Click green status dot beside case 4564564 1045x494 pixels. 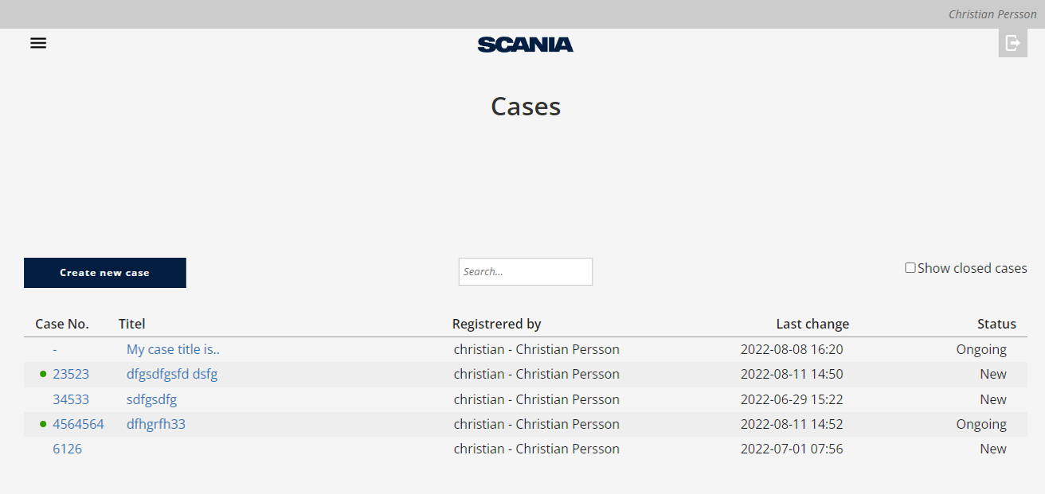[43, 425]
